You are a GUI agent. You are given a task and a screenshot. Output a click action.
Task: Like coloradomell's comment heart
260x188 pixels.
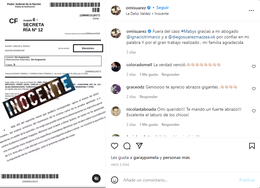pyautogui.click(x=254, y=66)
